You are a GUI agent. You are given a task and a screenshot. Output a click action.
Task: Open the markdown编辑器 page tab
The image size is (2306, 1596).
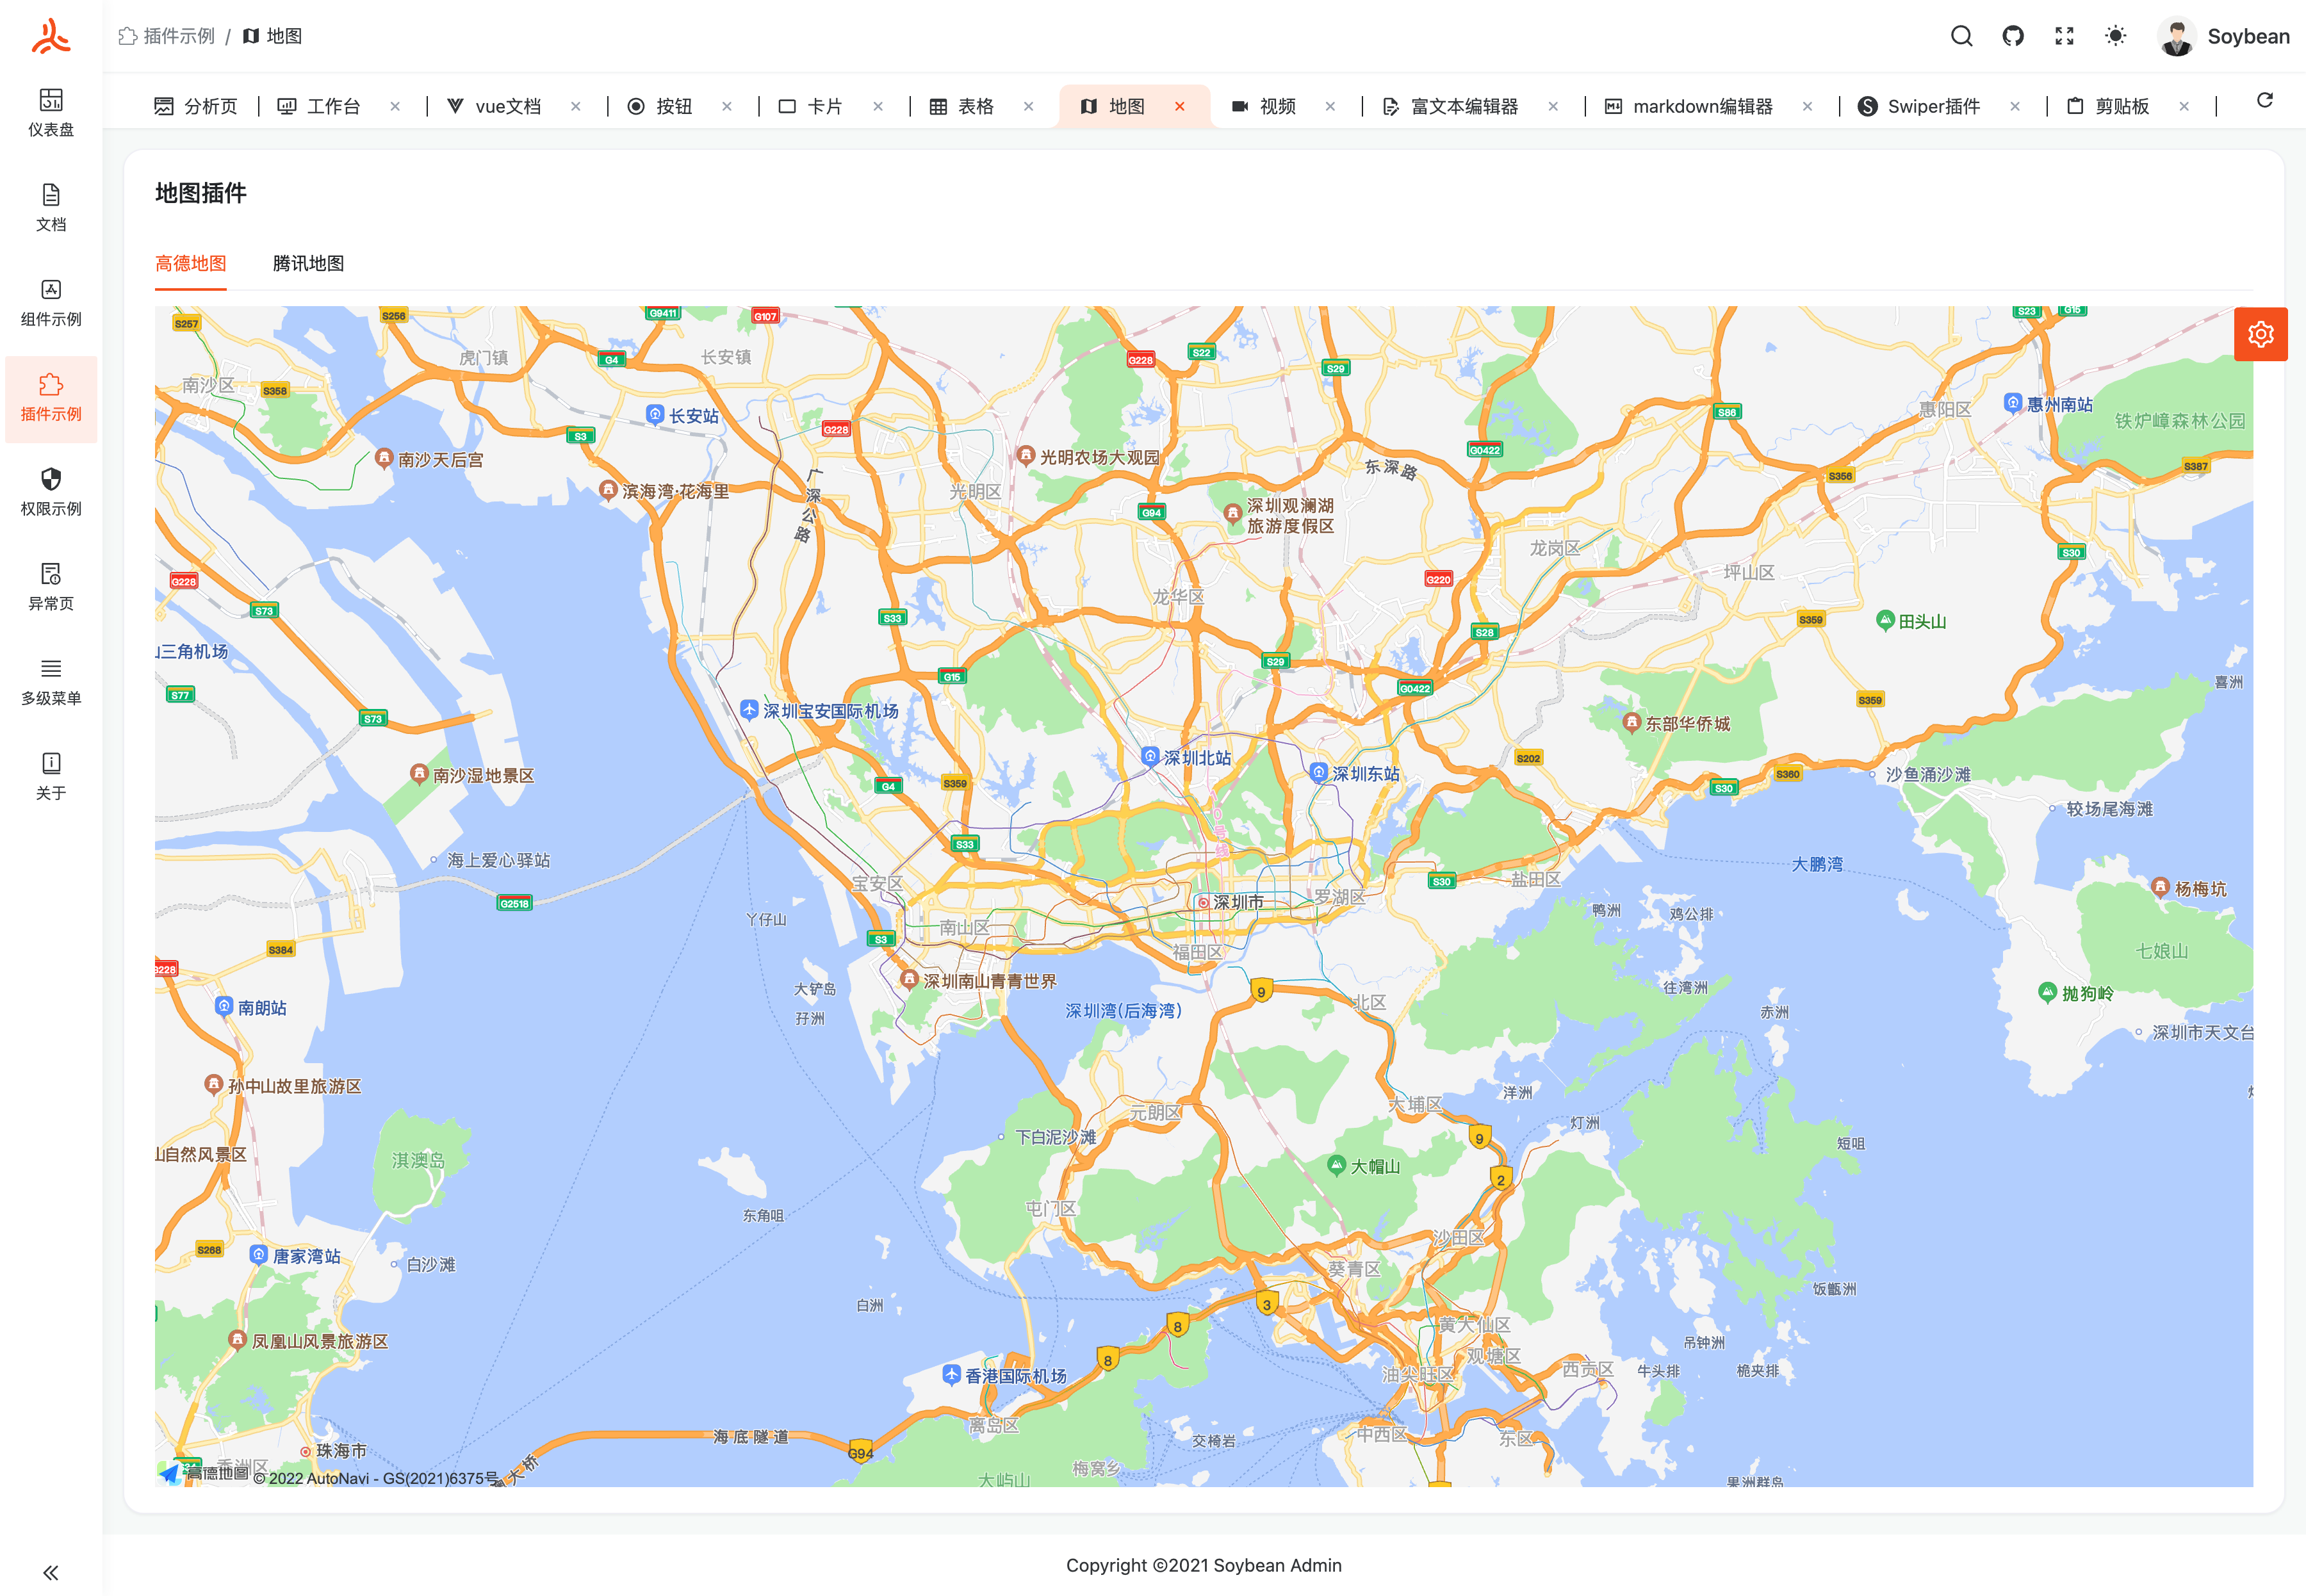click(x=1701, y=106)
